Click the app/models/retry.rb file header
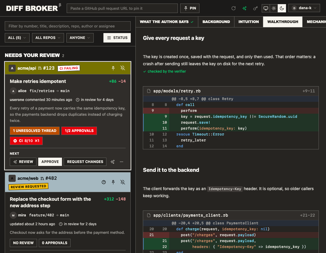This screenshot has width=326, height=253. pyautogui.click(x=231, y=91)
